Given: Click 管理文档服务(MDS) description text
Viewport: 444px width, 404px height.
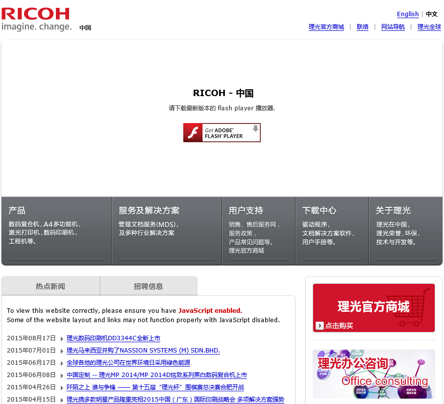Looking at the screenshot, I should [x=148, y=225].
